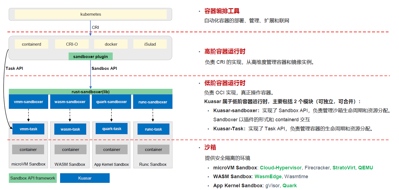Screen dimensions: 399x190
Task: Click the green Quark text in bullet list
Action: coord(290,186)
